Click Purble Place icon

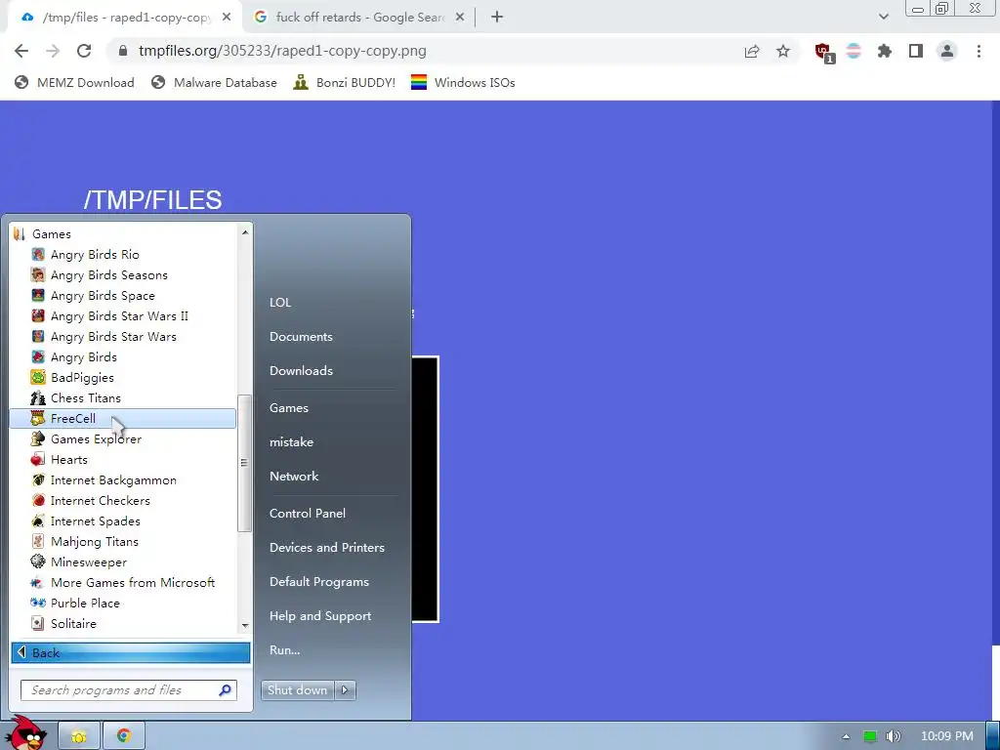click(38, 603)
